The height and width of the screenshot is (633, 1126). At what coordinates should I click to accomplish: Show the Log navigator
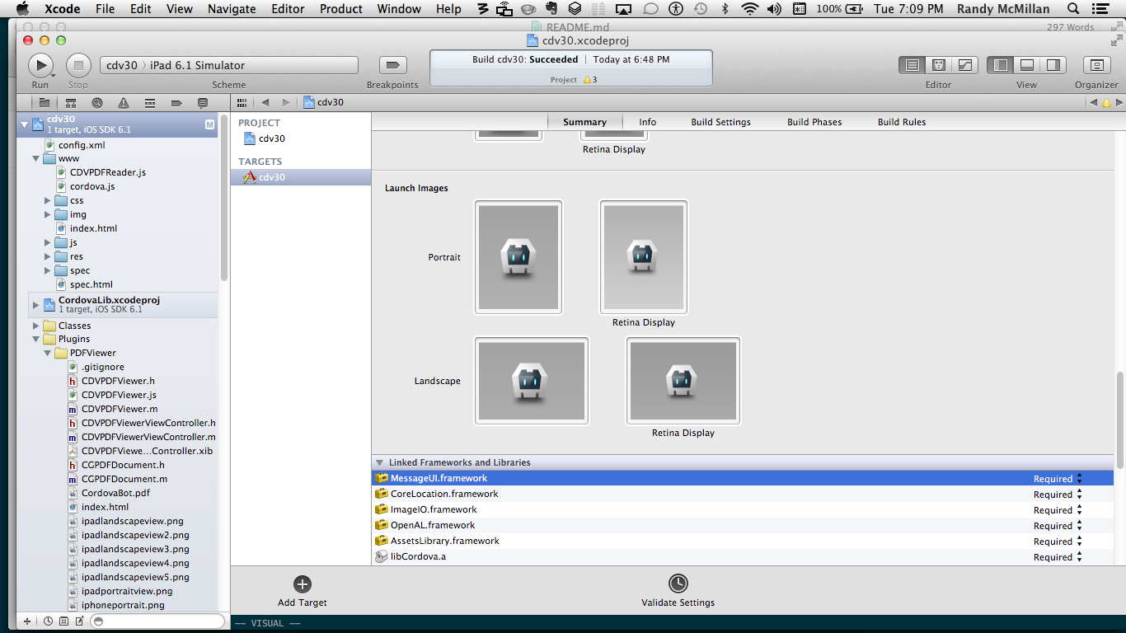pos(203,103)
